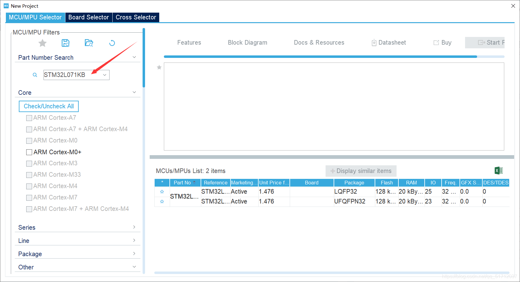The image size is (520, 282).
Task: Open the load saved search folder icon
Action: 89,43
